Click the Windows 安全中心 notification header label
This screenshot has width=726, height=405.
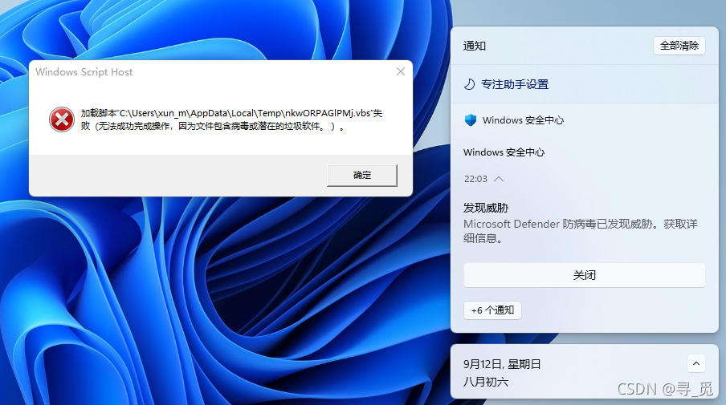[x=523, y=120]
